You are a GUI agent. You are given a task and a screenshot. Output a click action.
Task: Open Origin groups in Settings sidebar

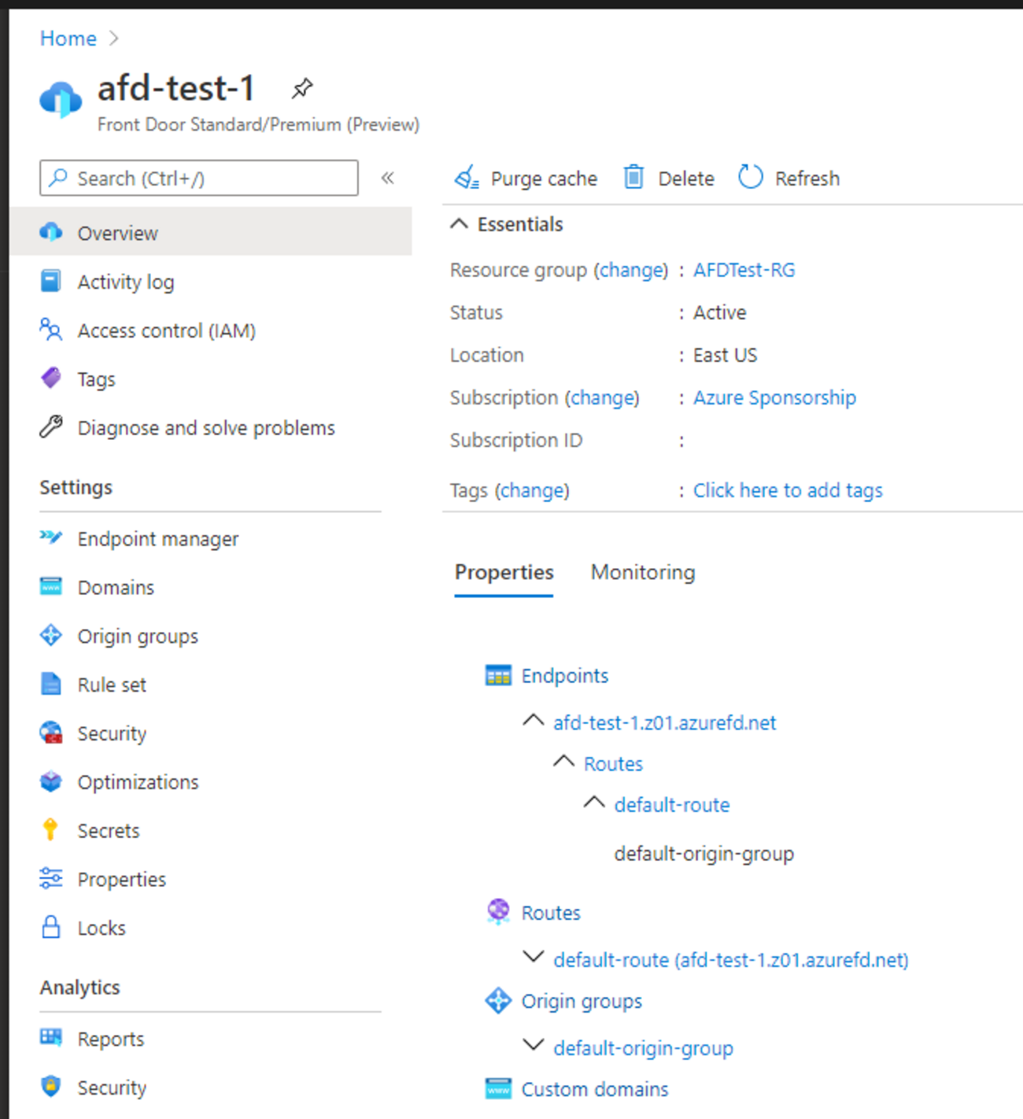click(x=138, y=636)
